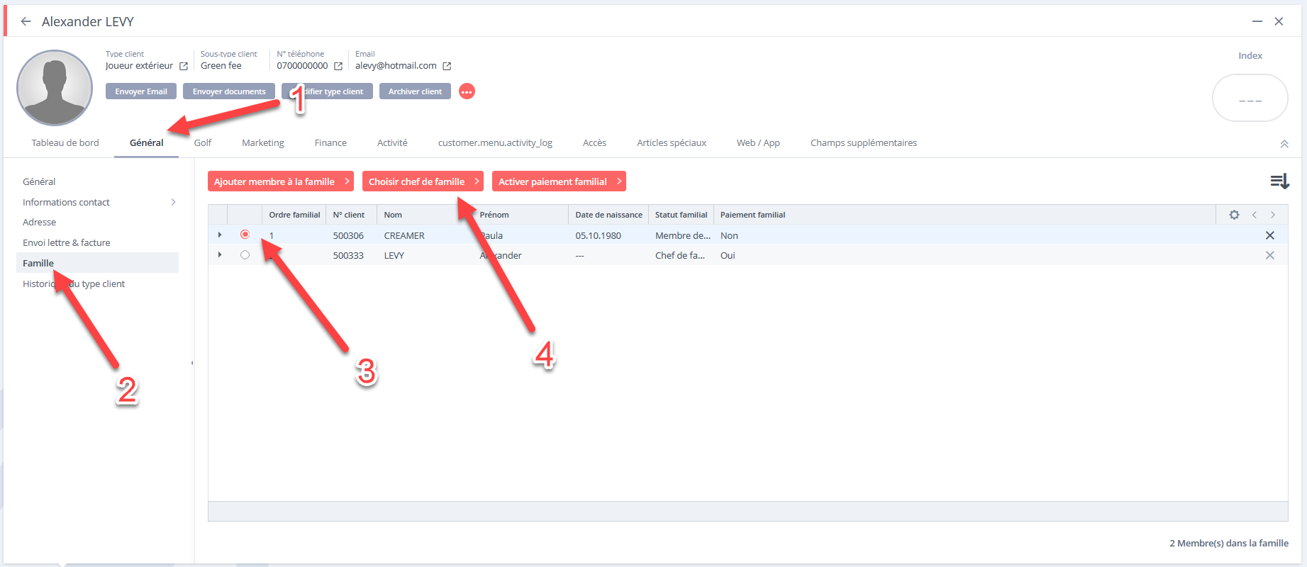Click Joueur extérieur client type value
1307x567 pixels.
[139, 65]
